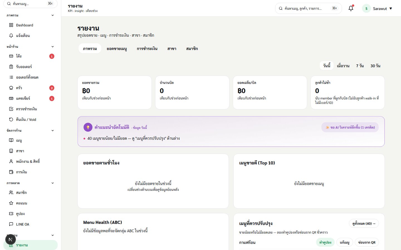Click the red badge on ครัว

tap(52, 88)
